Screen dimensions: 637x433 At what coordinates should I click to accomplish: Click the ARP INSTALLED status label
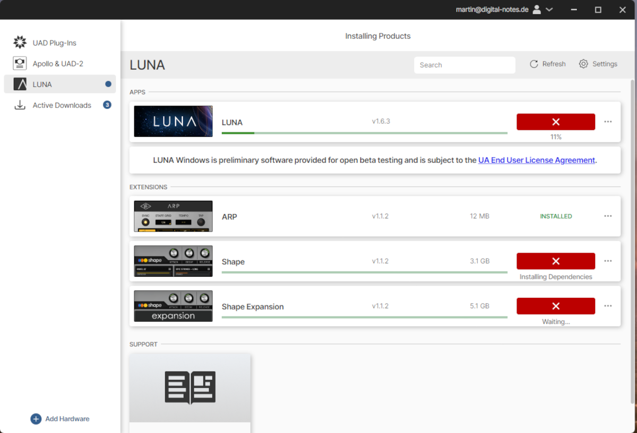[556, 216]
